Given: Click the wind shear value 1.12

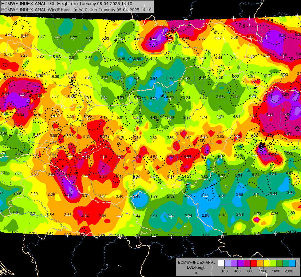Looking at the screenshot, I should pyautogui.click(x=119, y=216).
